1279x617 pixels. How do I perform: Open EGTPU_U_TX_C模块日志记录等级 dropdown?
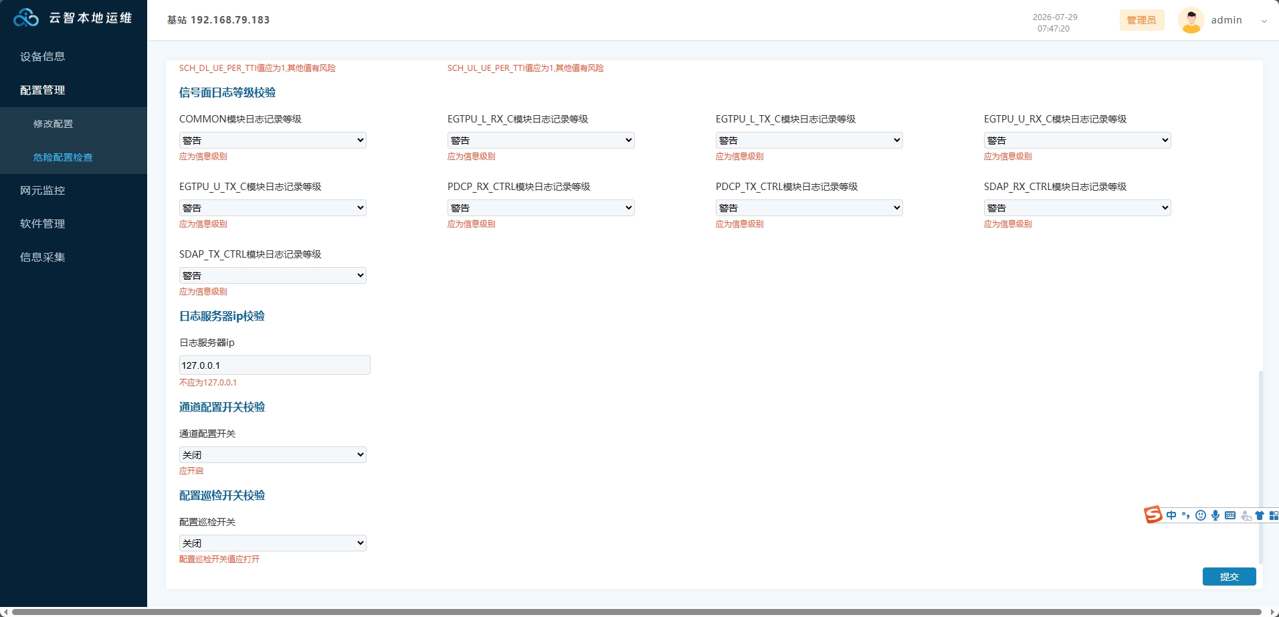[x=273, y=207]
